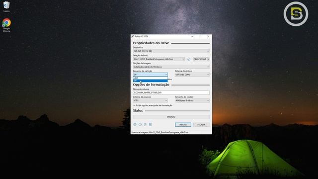318x179 pixels.
Task: Collapse the Esquema de partição combo box
Action: [150, 75]
